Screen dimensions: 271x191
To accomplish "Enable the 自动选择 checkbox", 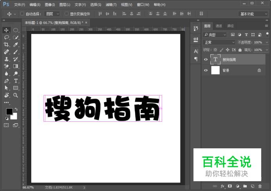I will [22, 14].
